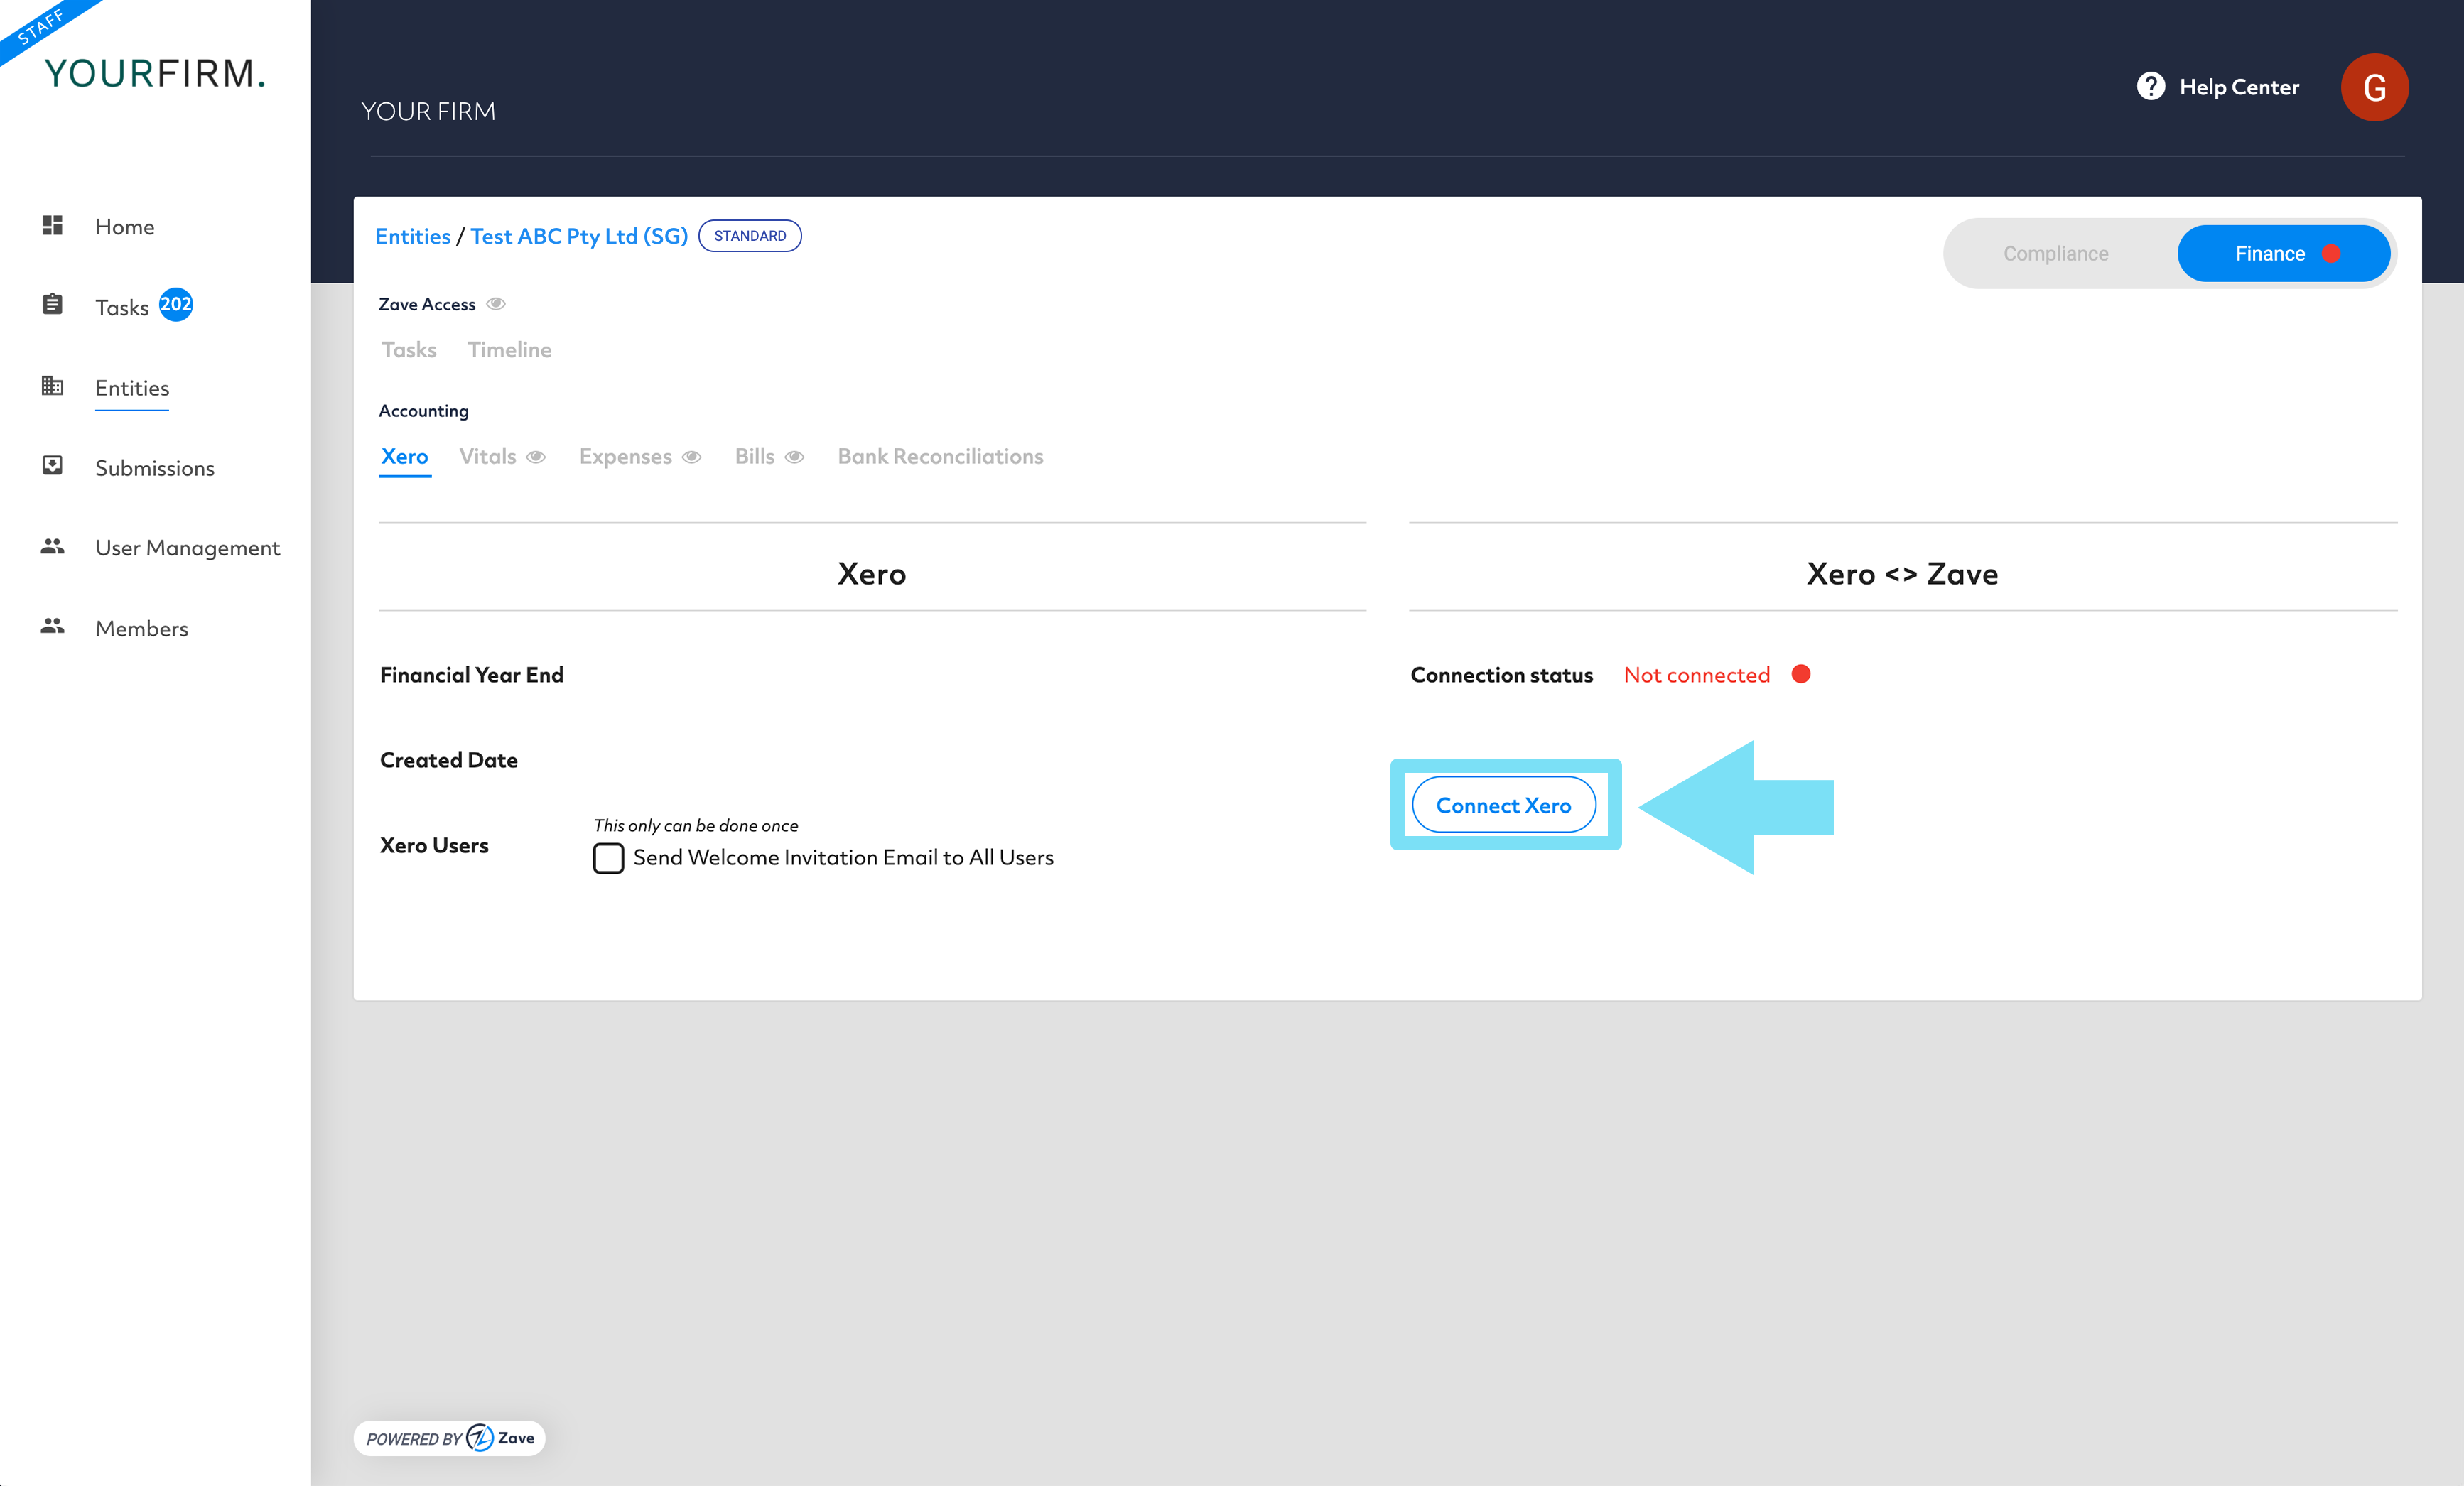This screenshot has width=2464, height=1486.
Task: Switch to Compliance mode
Action: pyautogui.click(x=2055, y=254)
